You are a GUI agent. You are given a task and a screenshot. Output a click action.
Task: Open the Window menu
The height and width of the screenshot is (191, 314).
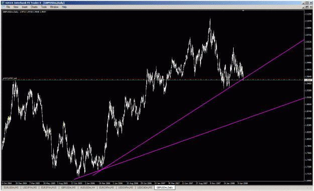tap(54, 7)
